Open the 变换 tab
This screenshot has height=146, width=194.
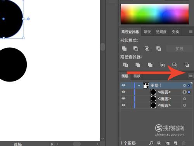point(175,32)
